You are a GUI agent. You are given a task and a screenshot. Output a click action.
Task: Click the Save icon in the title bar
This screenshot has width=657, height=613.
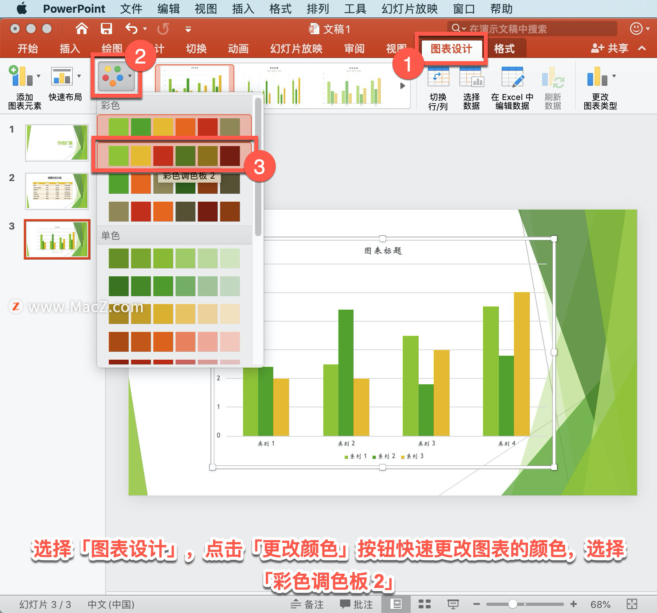pos(106,29)
